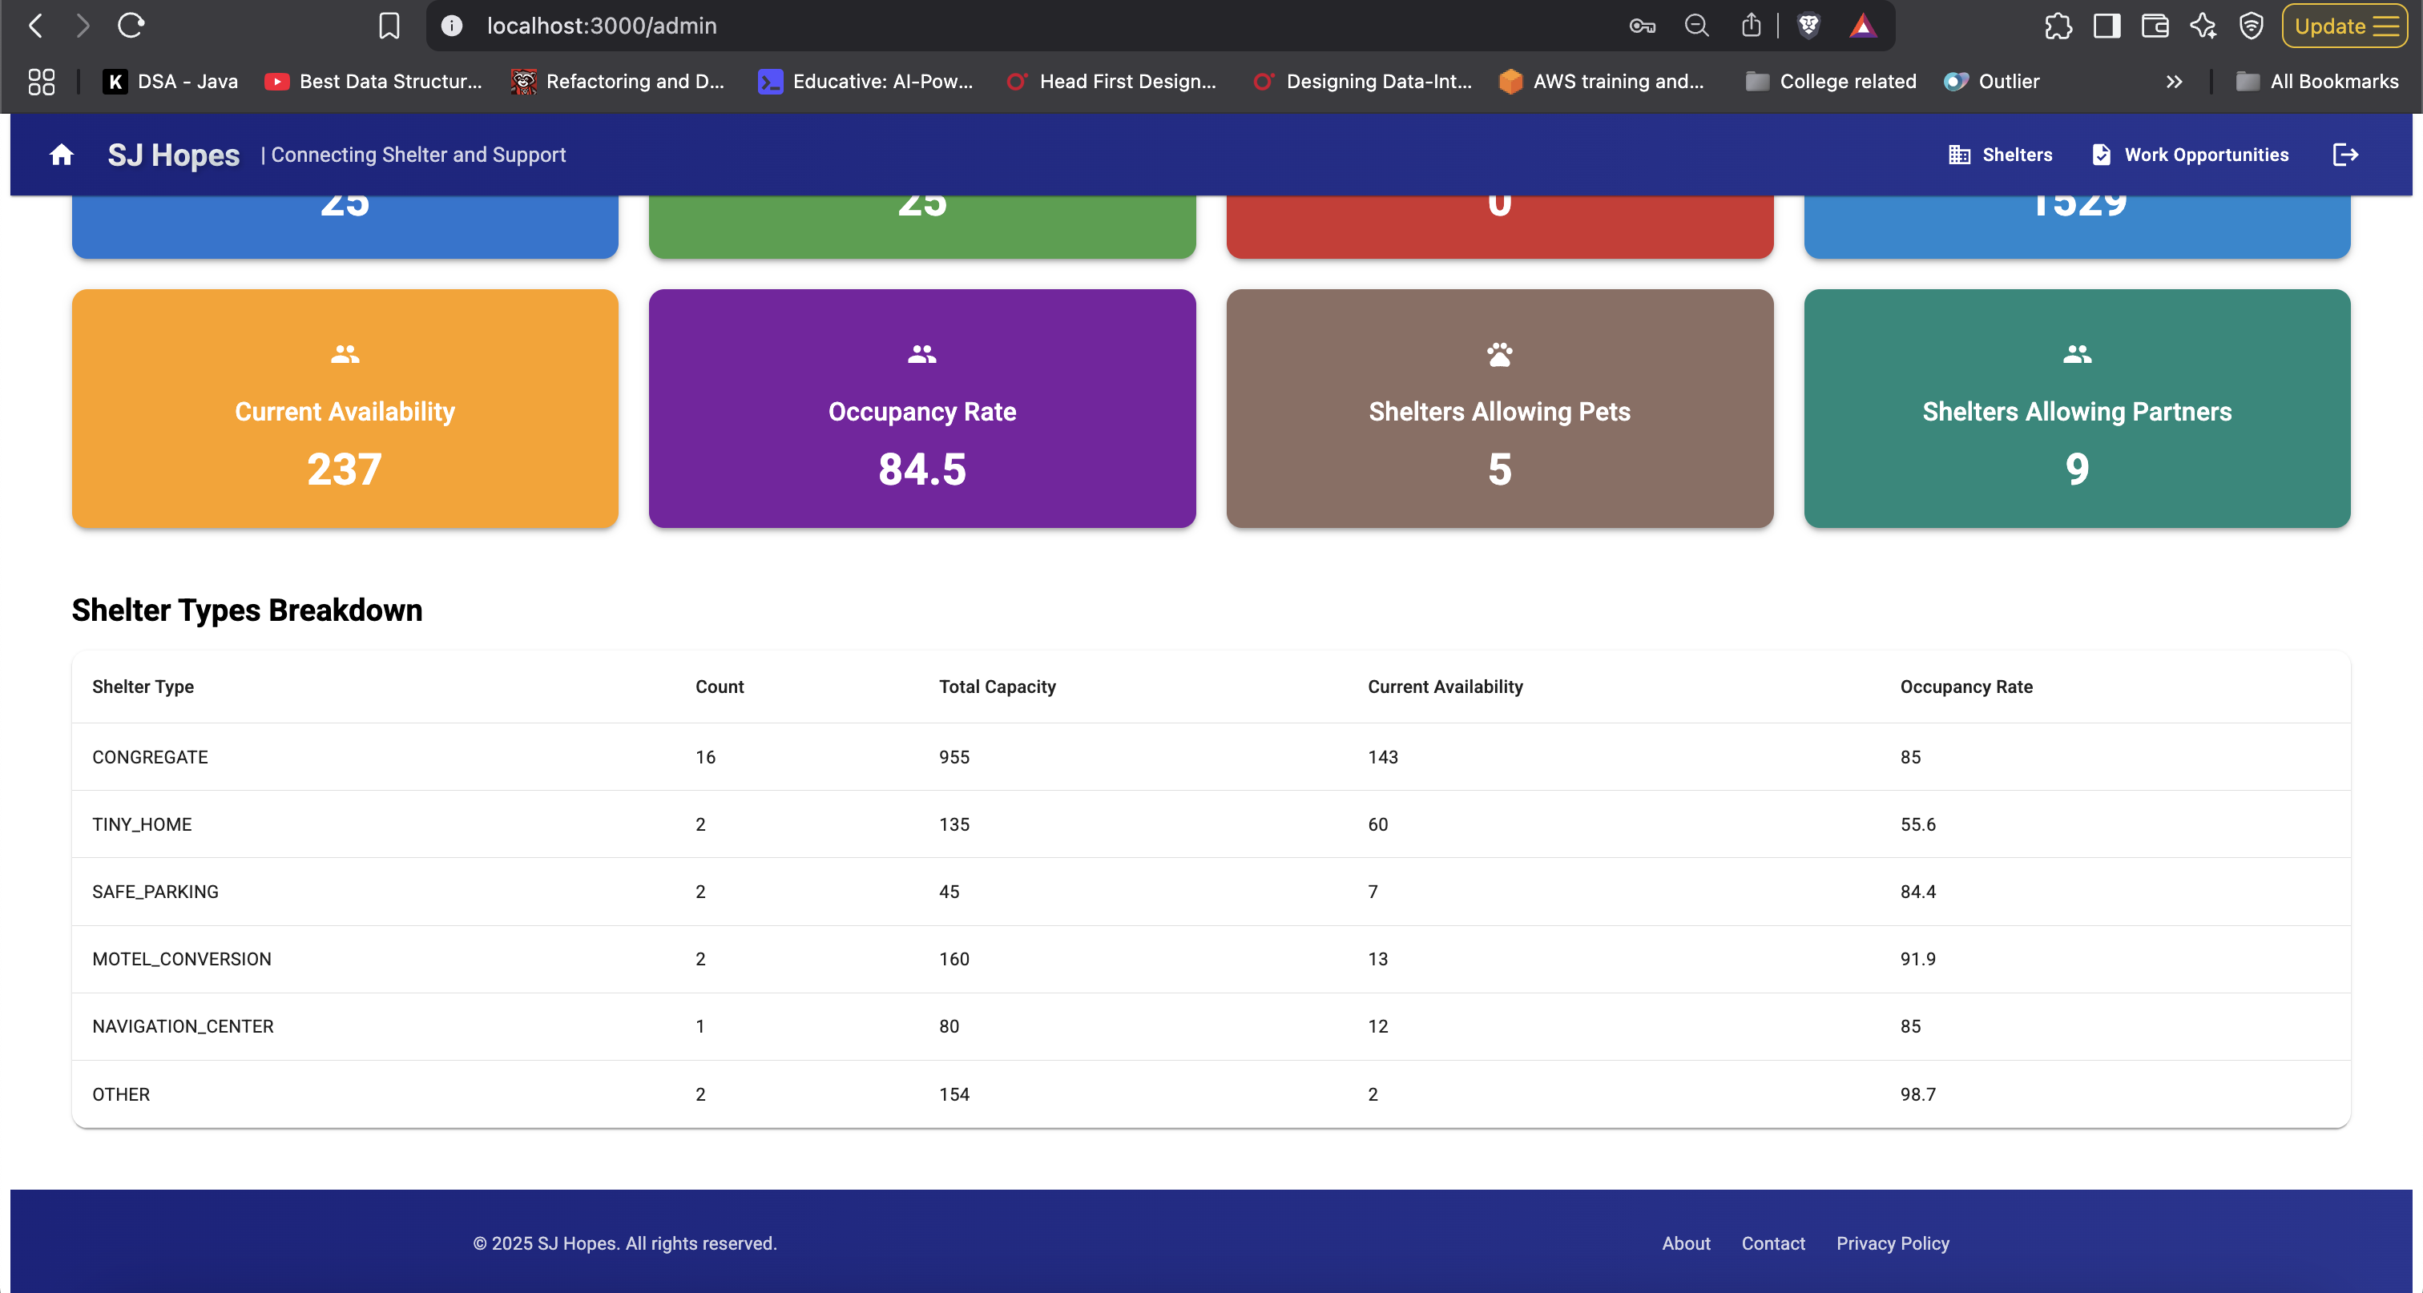Click the Contact footer link
Image resolution: width=2423 pixels, height=1293 pixels.
(x=1772, y=1243)
